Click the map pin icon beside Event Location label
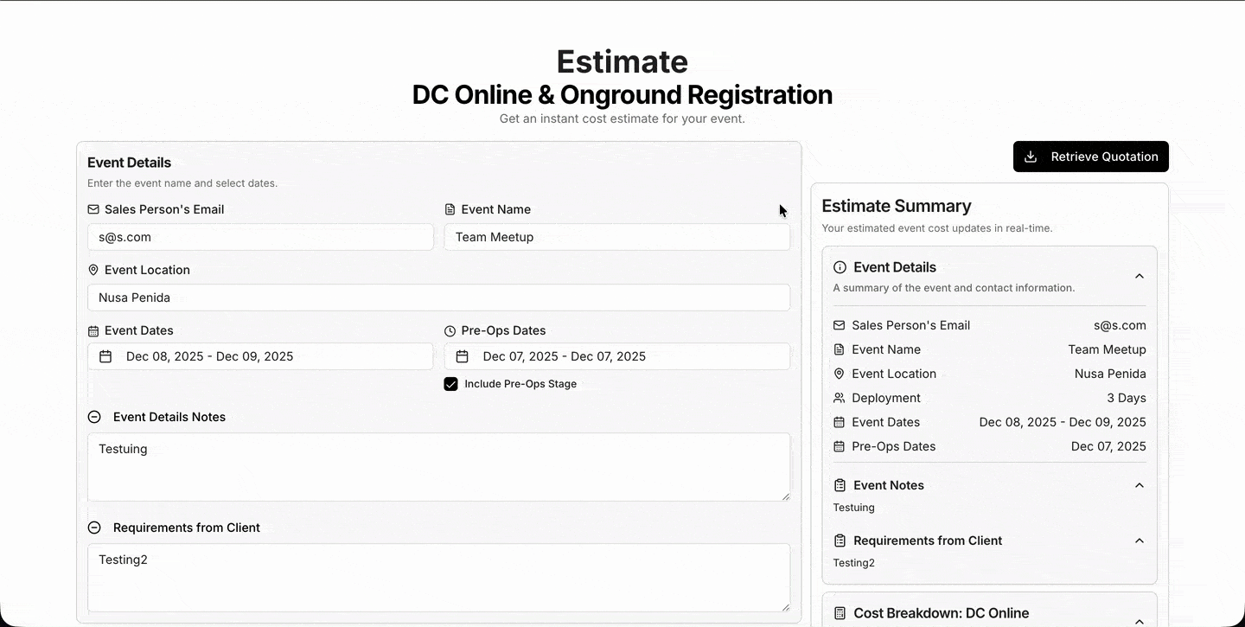 point(93,270)
